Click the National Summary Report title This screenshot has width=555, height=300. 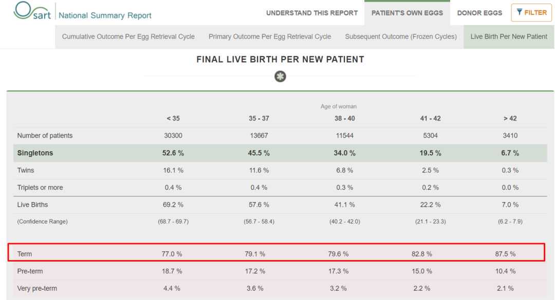point(105,15)
